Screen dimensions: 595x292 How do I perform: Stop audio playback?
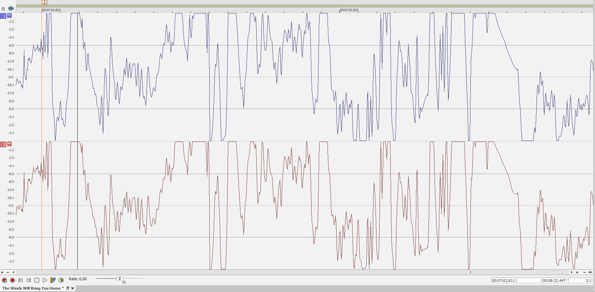[37, 280]
